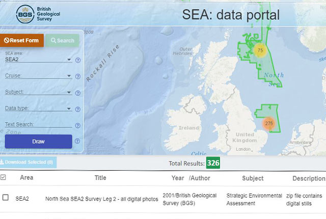
Task: Expand the Data type dropdown
Action: [39, 108]
